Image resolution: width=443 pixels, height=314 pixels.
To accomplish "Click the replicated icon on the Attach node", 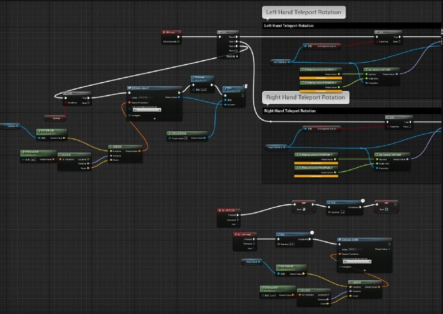I will (246, 86).
